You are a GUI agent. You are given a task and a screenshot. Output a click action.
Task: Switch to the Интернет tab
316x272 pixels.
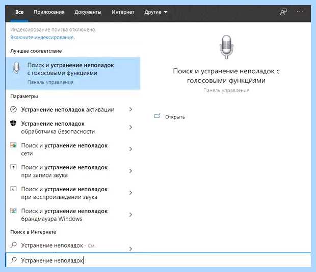123,12
